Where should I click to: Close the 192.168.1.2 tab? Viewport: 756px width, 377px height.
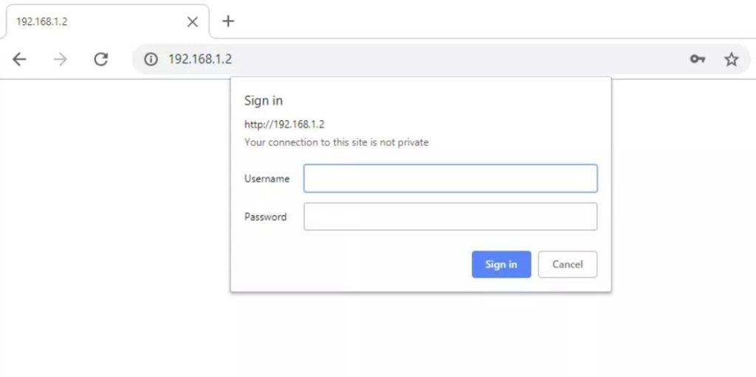[x=193, y=22]
